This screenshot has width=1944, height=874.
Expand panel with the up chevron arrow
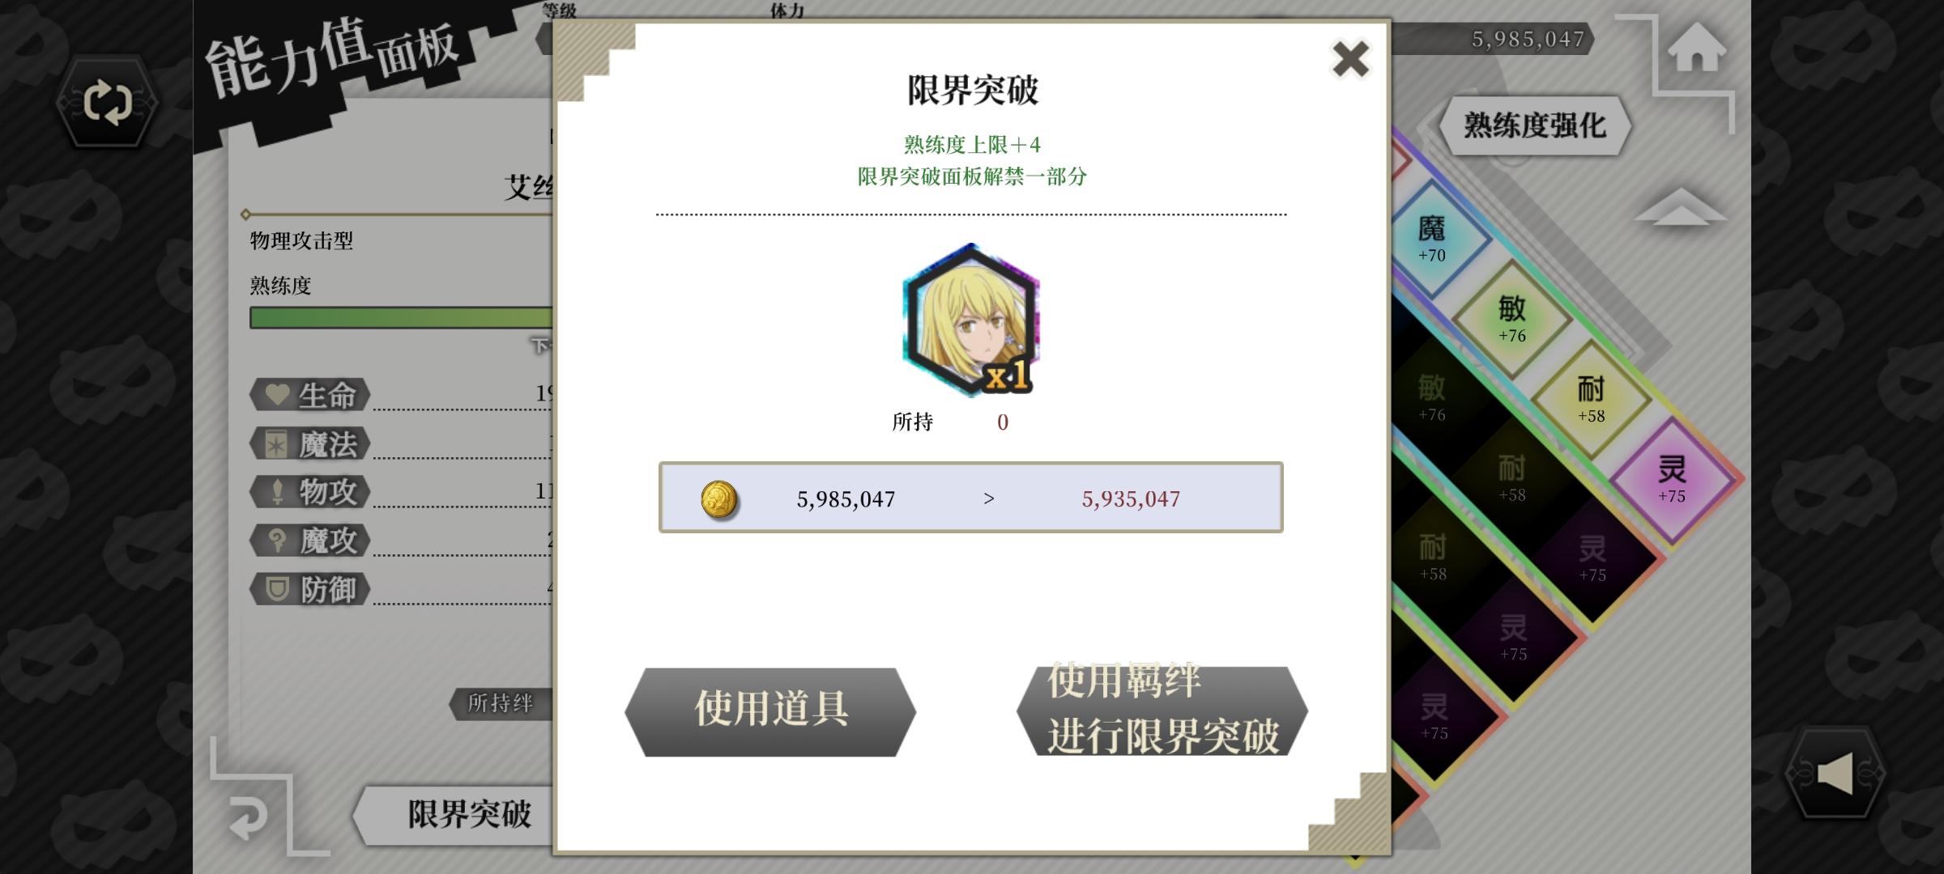[1679, 207]
